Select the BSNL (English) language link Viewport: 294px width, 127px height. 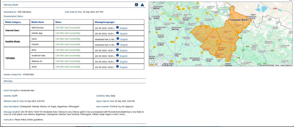coord(124,51)
